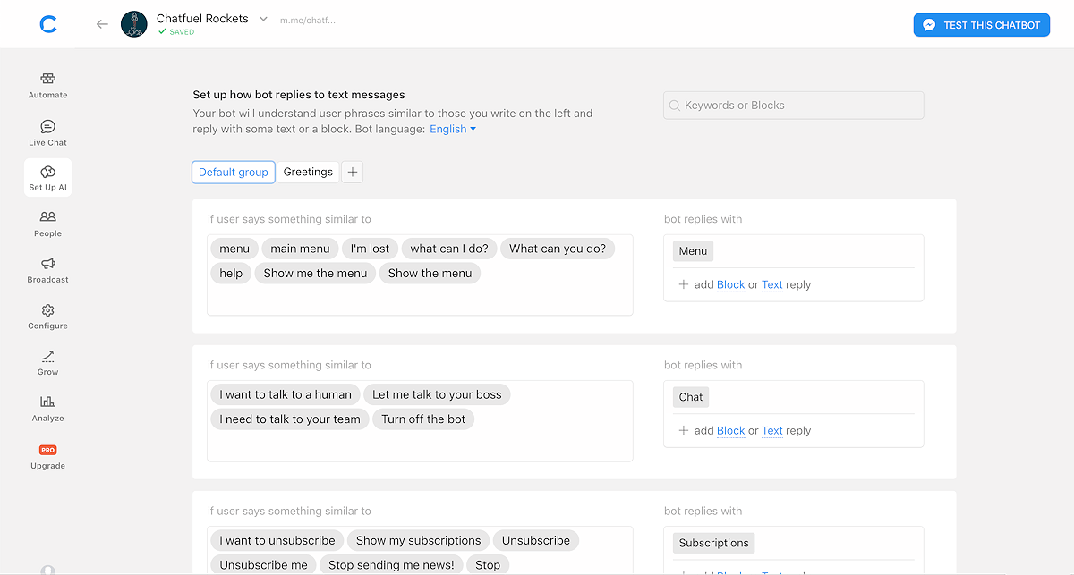The width and height of the screenshot is (1074, 575).
Task: Click the 'Stop sending me news!' chip
Action: [x=391, y=564]
